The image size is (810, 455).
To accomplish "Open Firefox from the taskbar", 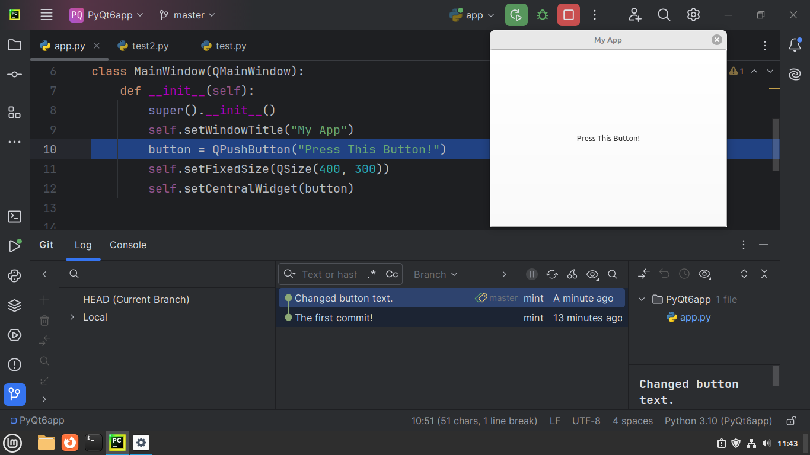I will (x=70, y=443).
